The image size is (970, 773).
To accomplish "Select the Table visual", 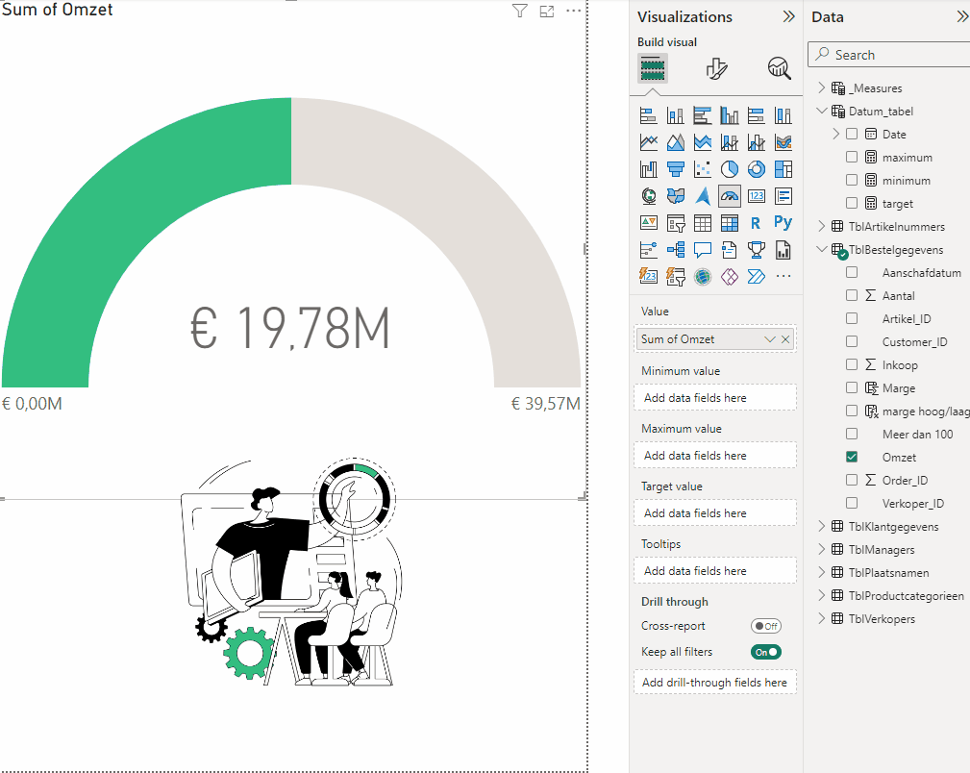I will 702,223.
